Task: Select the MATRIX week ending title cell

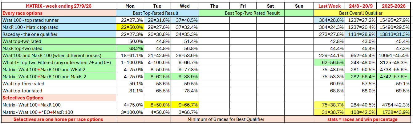Action: point(59,6)
